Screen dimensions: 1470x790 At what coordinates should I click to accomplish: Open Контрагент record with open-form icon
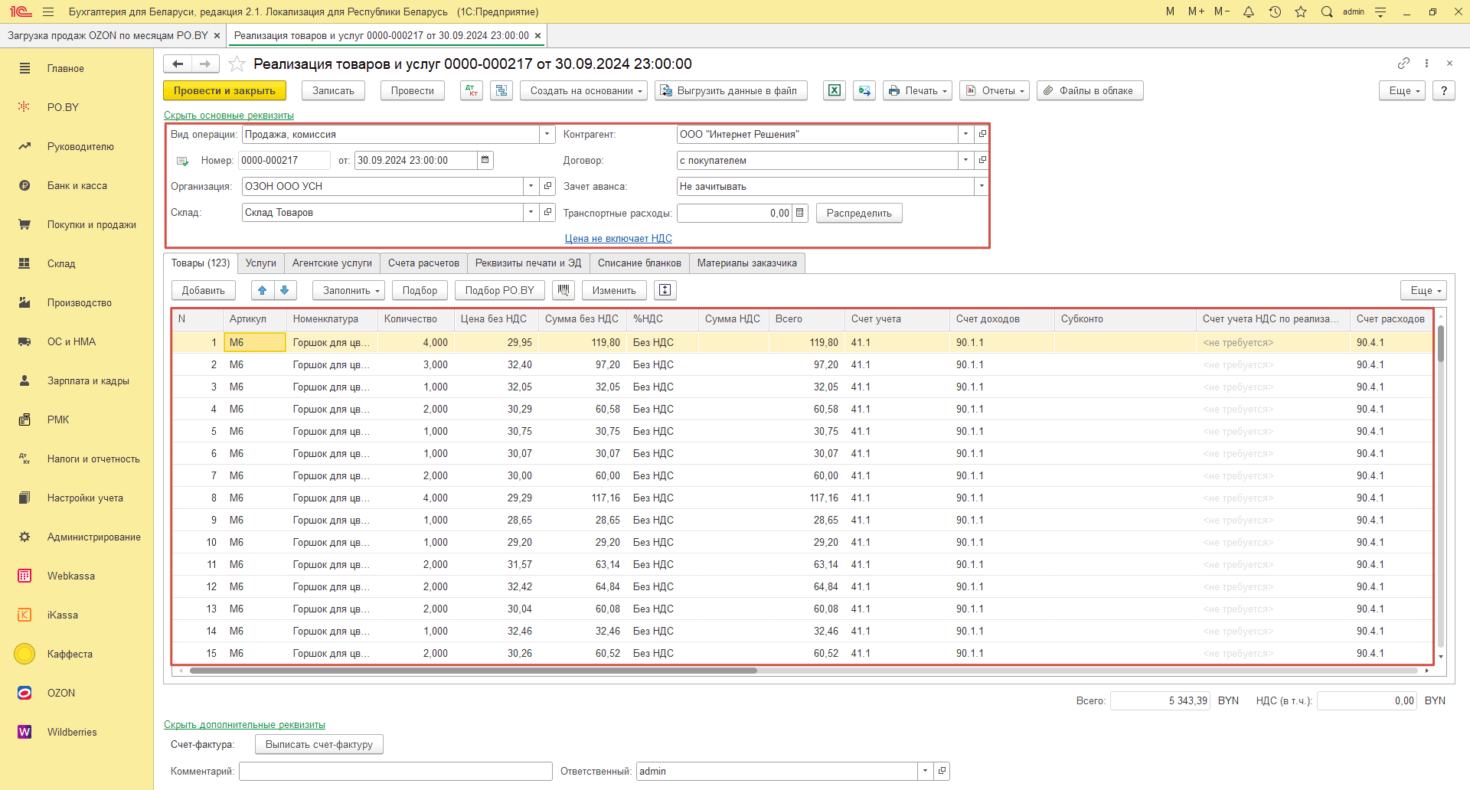[982, 134]
